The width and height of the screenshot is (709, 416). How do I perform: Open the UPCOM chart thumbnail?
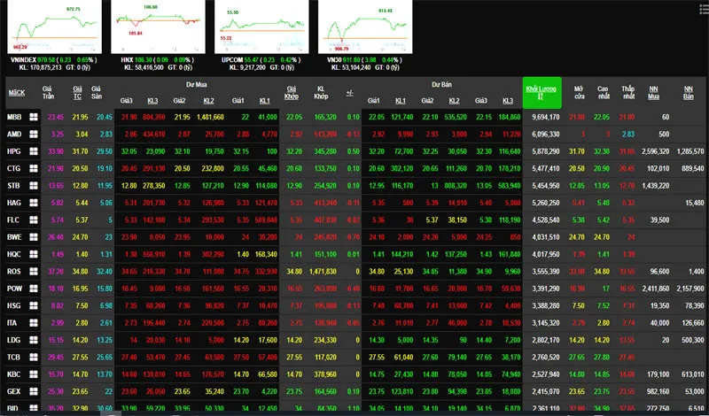coord(261,27)
